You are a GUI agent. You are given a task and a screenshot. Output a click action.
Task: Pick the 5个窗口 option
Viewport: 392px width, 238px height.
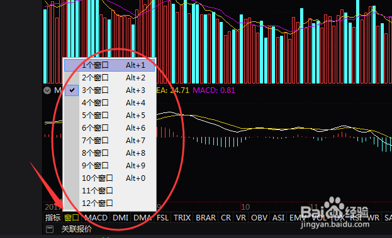click(x=109, y=116)
